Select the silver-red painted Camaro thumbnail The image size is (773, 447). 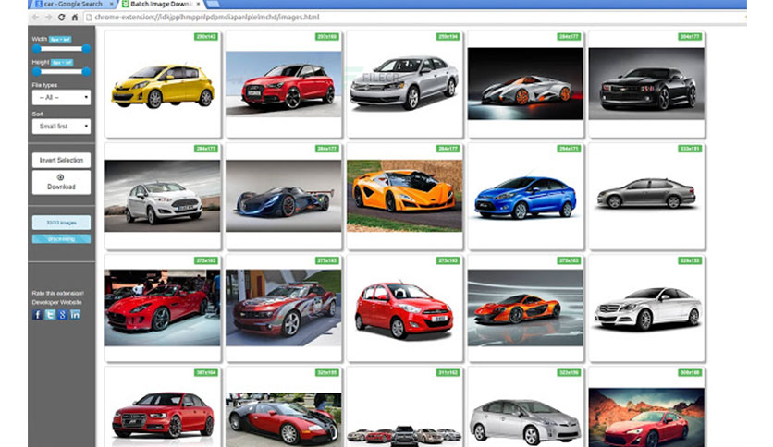pyautogui.click(x=284, y=308)
